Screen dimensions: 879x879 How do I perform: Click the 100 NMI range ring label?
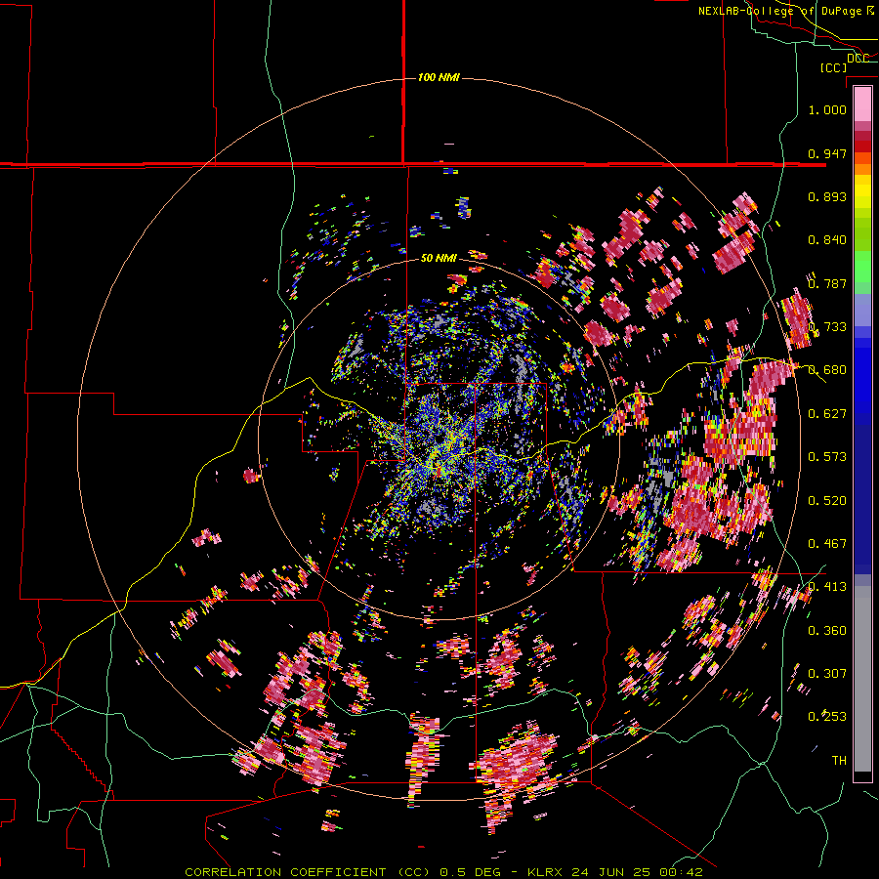(439, 77)
